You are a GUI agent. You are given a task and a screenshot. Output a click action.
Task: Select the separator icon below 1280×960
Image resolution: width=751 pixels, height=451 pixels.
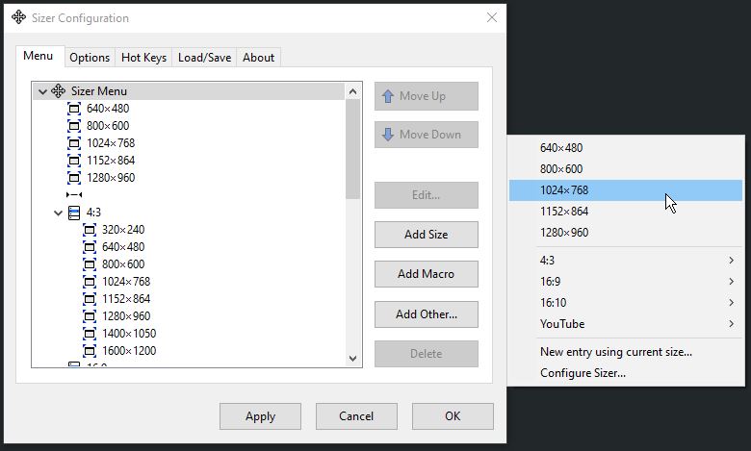point(74,195)
